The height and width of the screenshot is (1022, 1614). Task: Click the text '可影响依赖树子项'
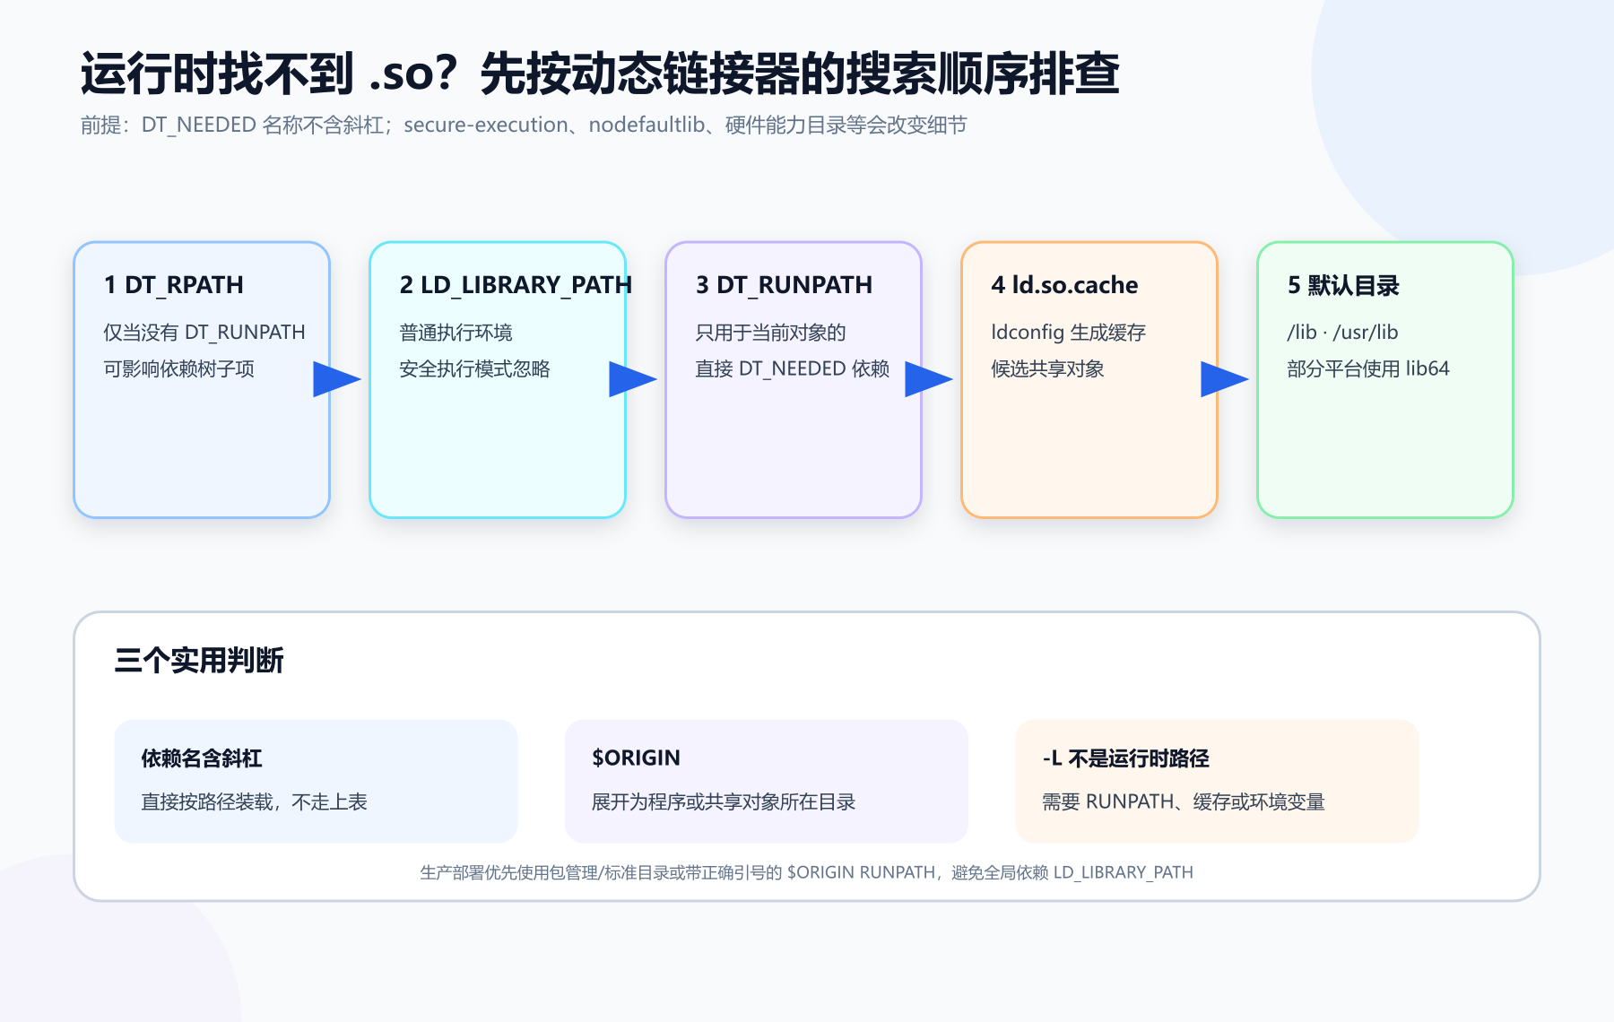pos(178,369)
